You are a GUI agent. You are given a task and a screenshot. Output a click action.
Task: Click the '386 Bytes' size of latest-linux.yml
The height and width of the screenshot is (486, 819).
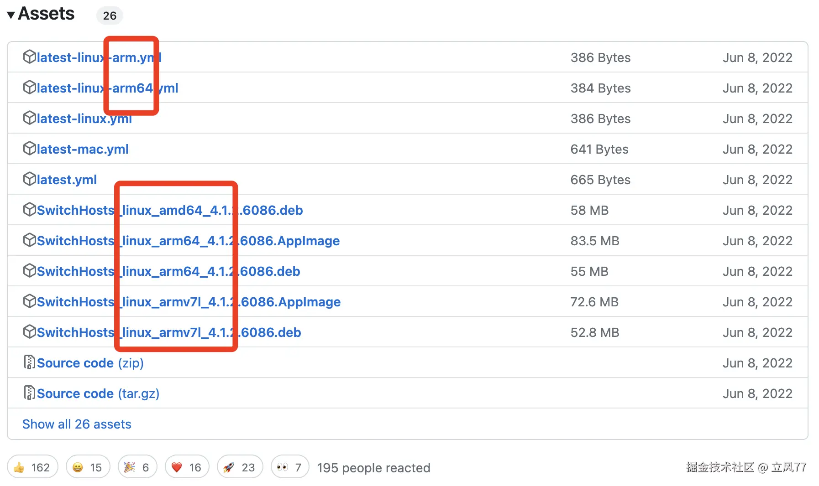[x=600, y=119]
